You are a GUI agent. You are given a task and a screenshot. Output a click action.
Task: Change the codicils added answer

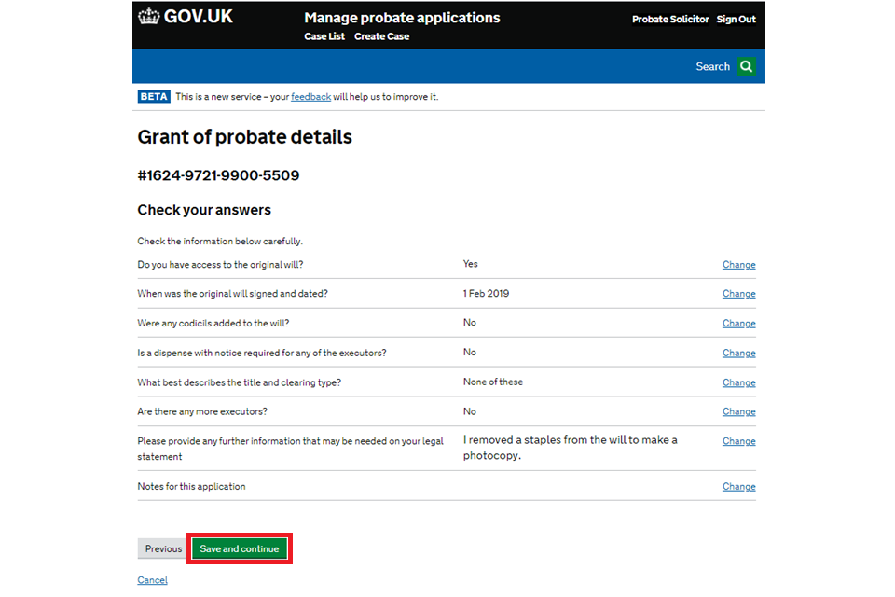point(738,324)
